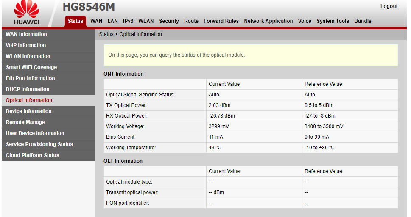Click the ONT table 'Reference Value' header
Viewport: 411px width, 217px height.
click(323, 84)
